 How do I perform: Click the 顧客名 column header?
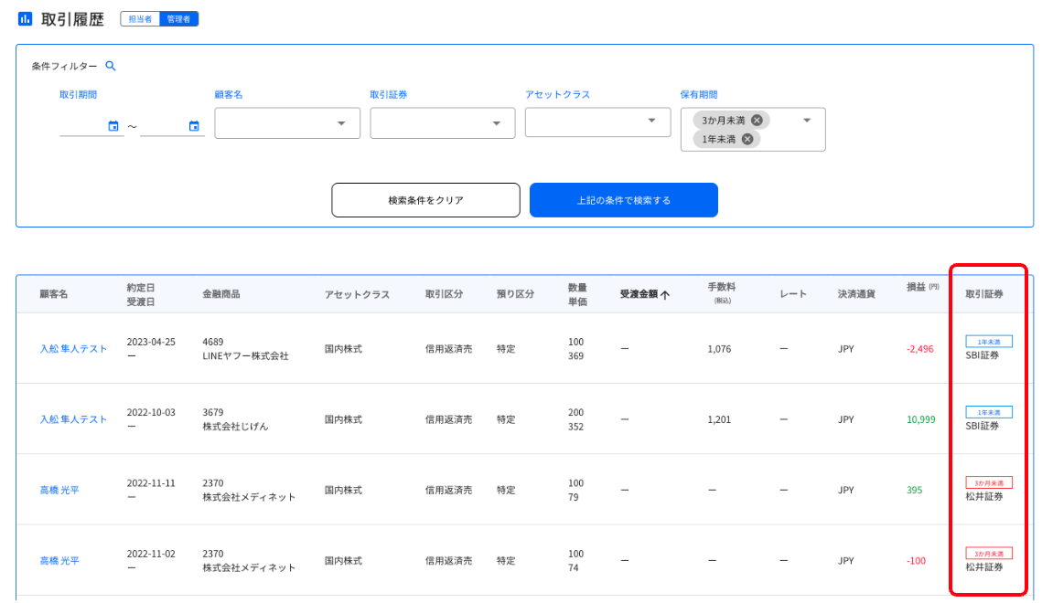tap(54, 294)
